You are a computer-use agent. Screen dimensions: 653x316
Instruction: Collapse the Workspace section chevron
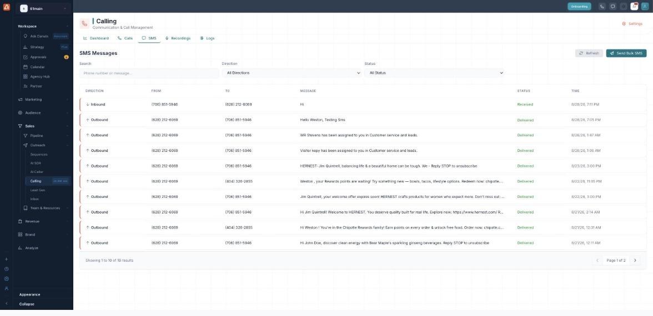pyautogui.click(x=67, y=26)
